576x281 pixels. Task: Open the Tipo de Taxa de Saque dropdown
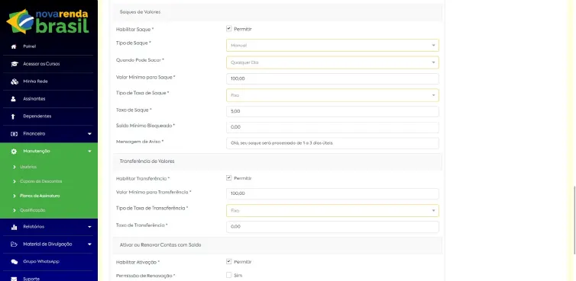click(332, 95)
